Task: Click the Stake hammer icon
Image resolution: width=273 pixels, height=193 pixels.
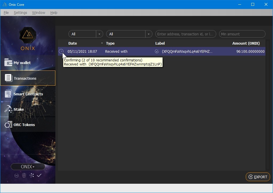Action: 8,109
